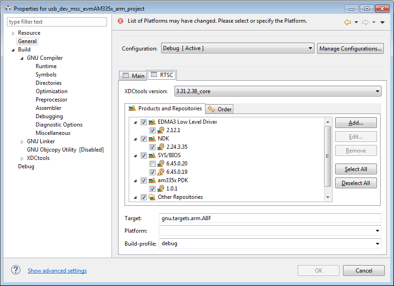The image size is (394, 286).
Task: Click the Cancel button
Action: [x=363, y=270]
